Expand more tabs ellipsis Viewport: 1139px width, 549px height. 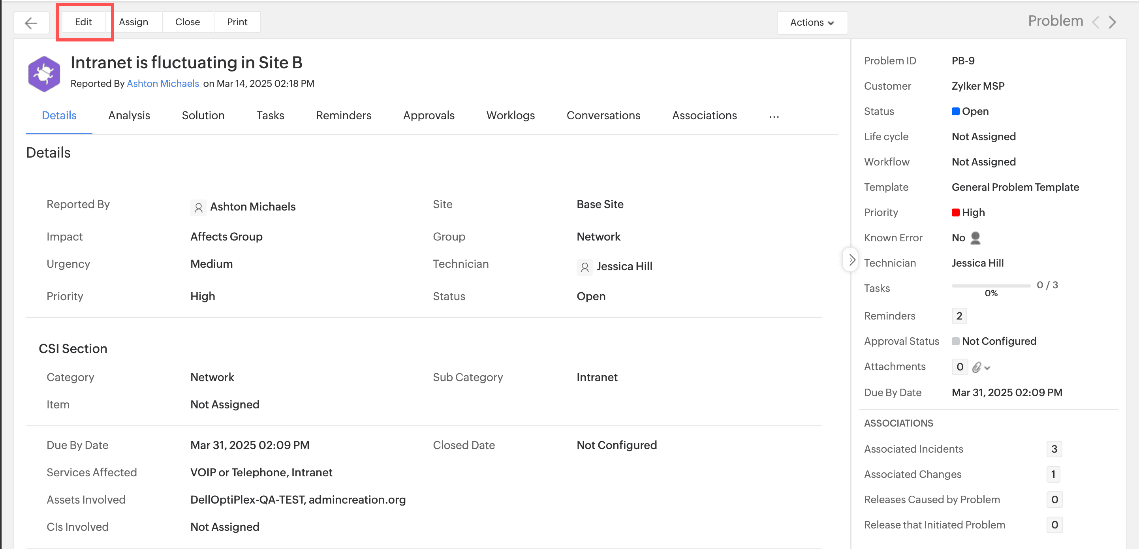(x=773, y=116)
